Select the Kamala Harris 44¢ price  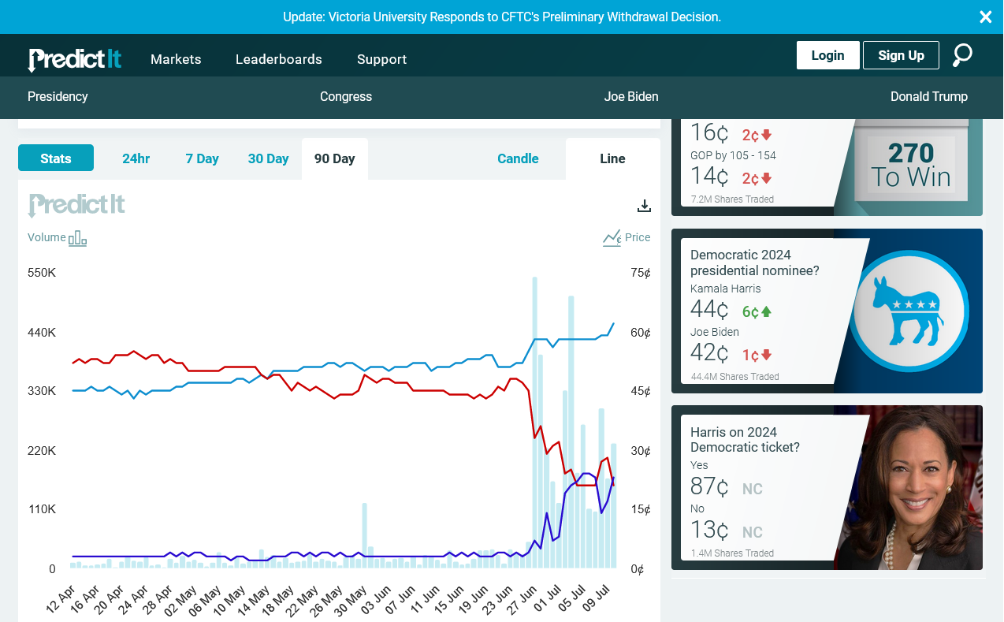pos(709,310)
